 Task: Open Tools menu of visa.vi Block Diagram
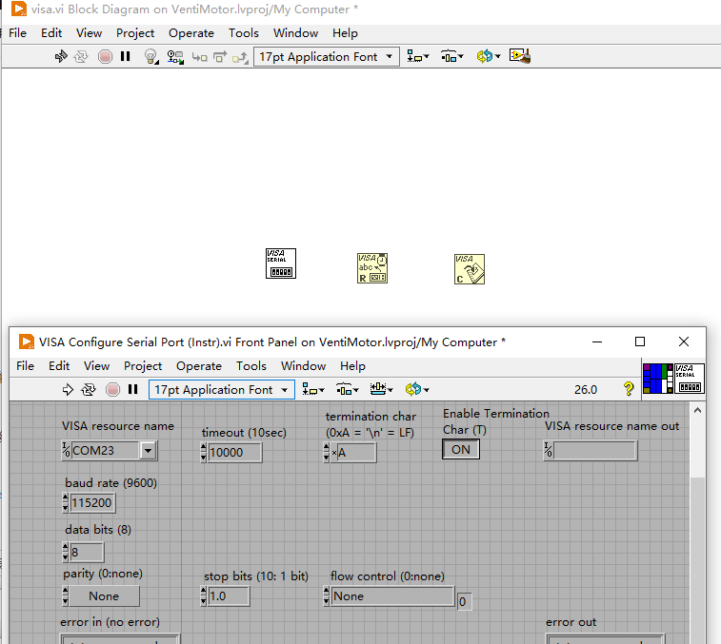pyautogui.click(x=244, y=33)
